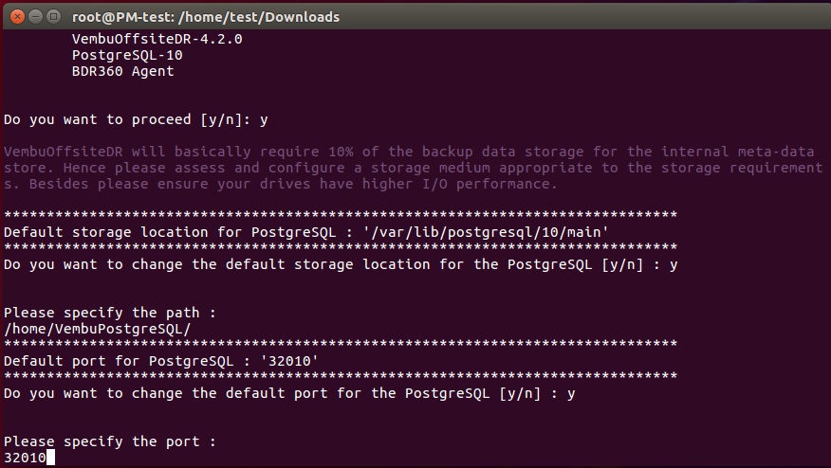Minimize the terminal window

pyautogui.click(x=35, y=16)
